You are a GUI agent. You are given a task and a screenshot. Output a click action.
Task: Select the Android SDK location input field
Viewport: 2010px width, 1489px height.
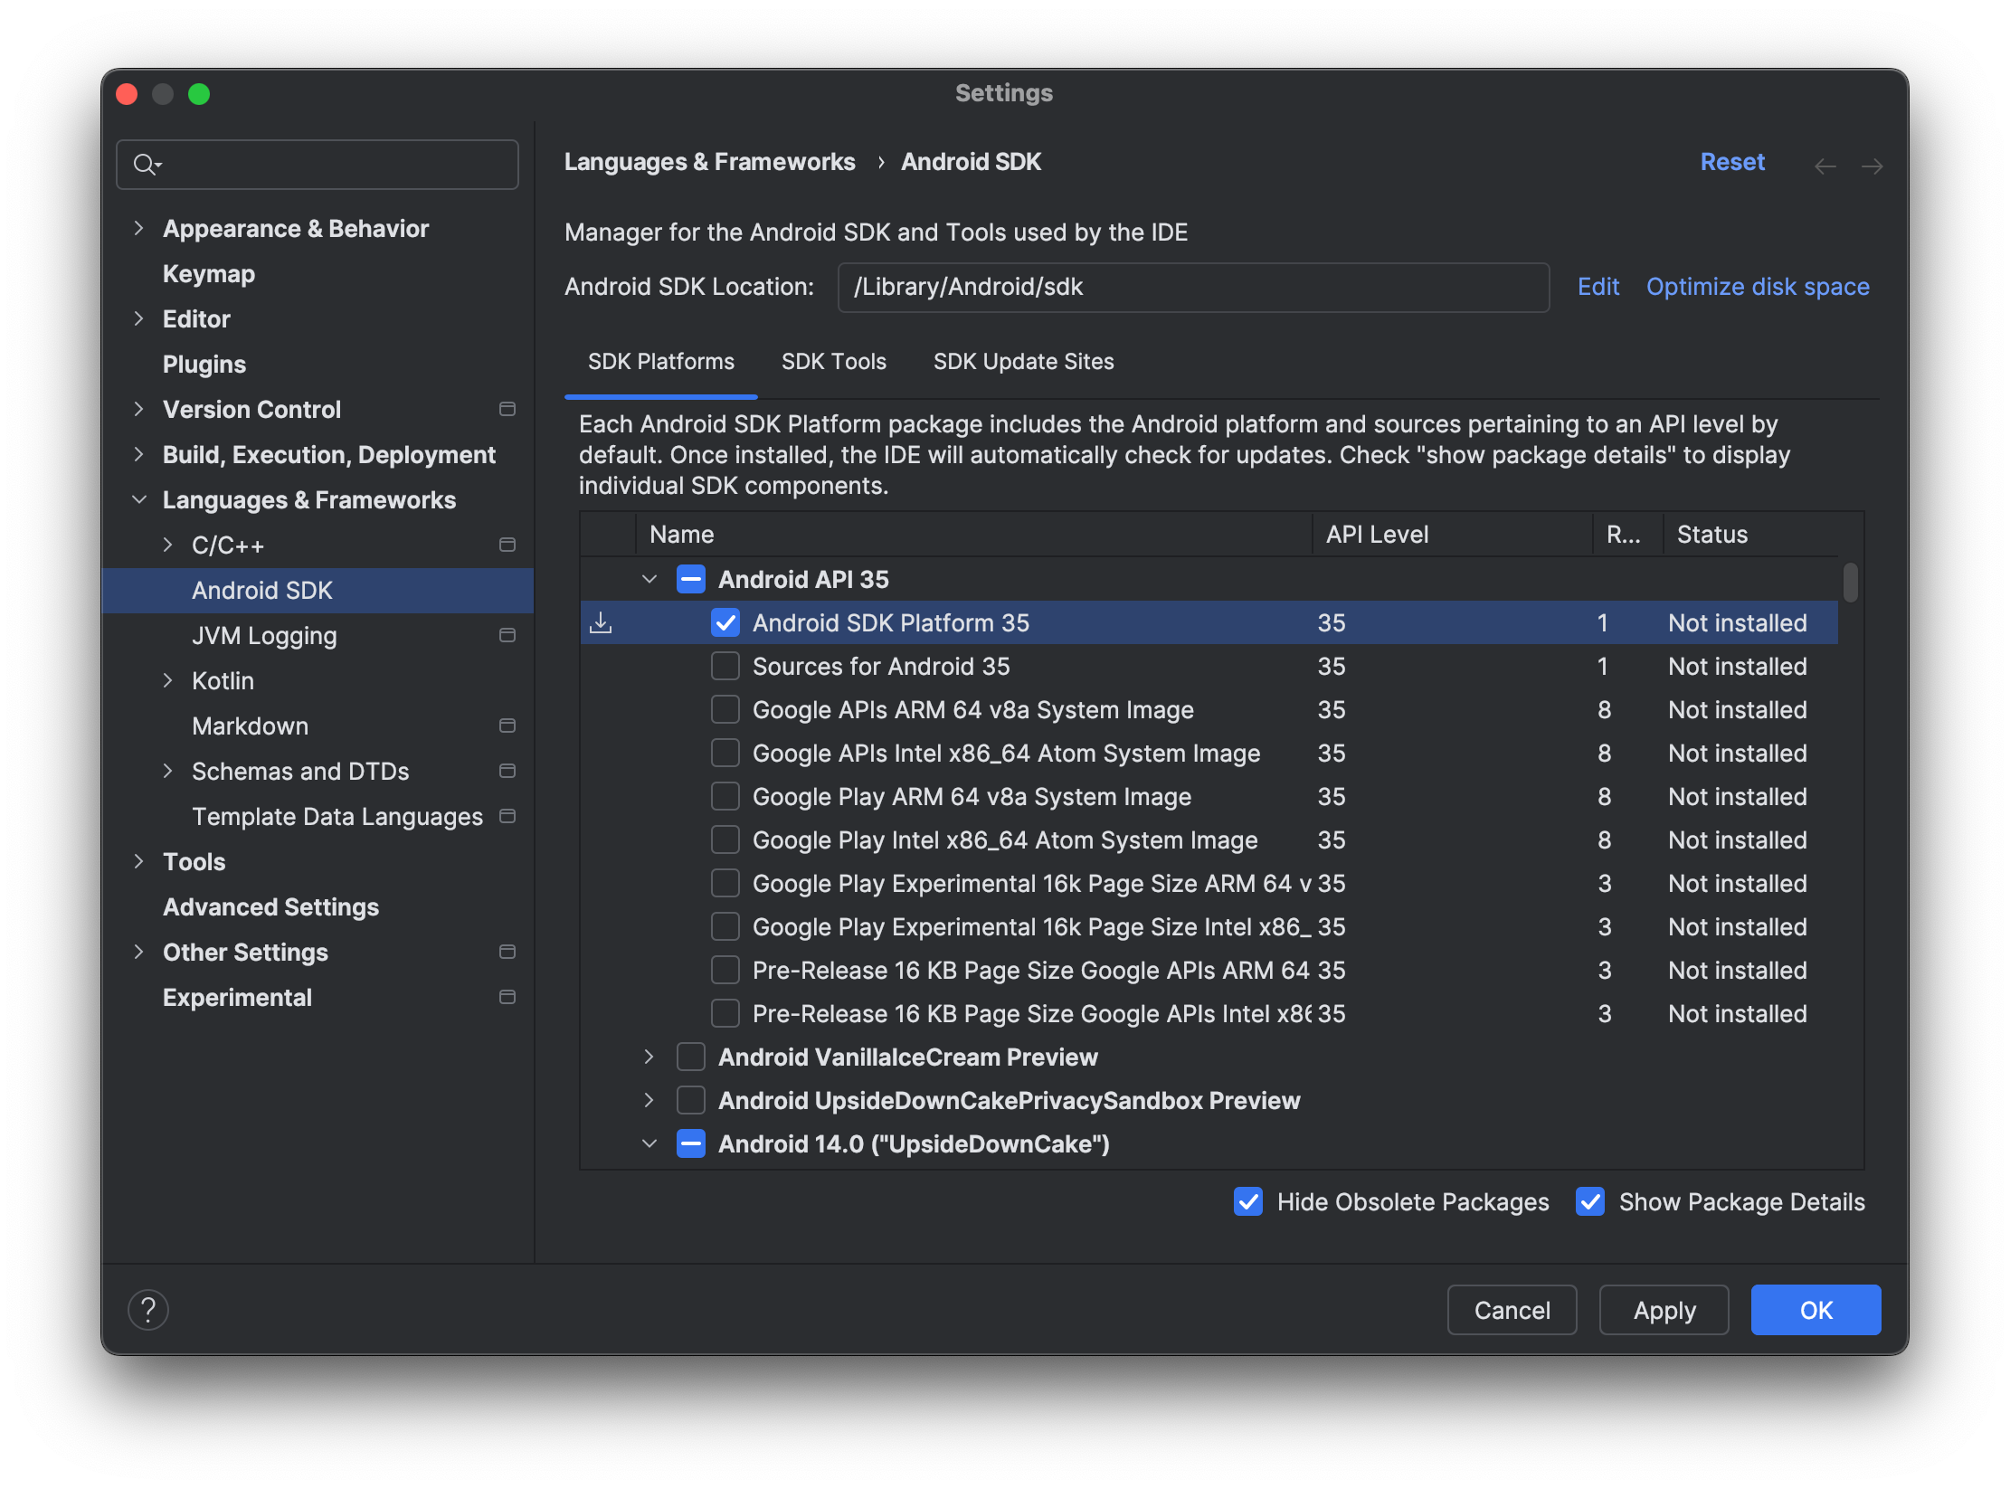coord(1192,286)
